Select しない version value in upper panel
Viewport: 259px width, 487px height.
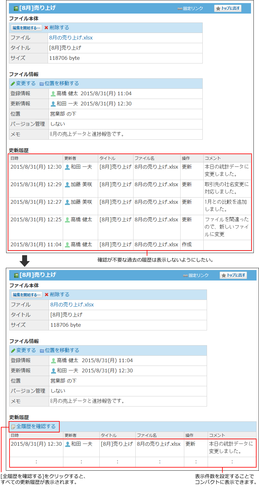[x=58, y=124]
